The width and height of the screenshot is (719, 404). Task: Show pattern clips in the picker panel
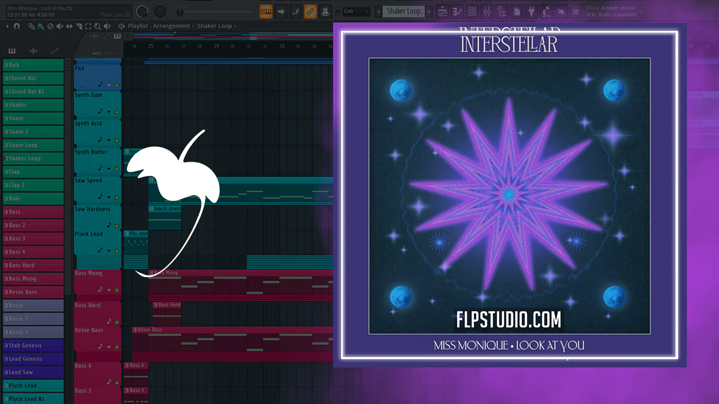(12, 51)
